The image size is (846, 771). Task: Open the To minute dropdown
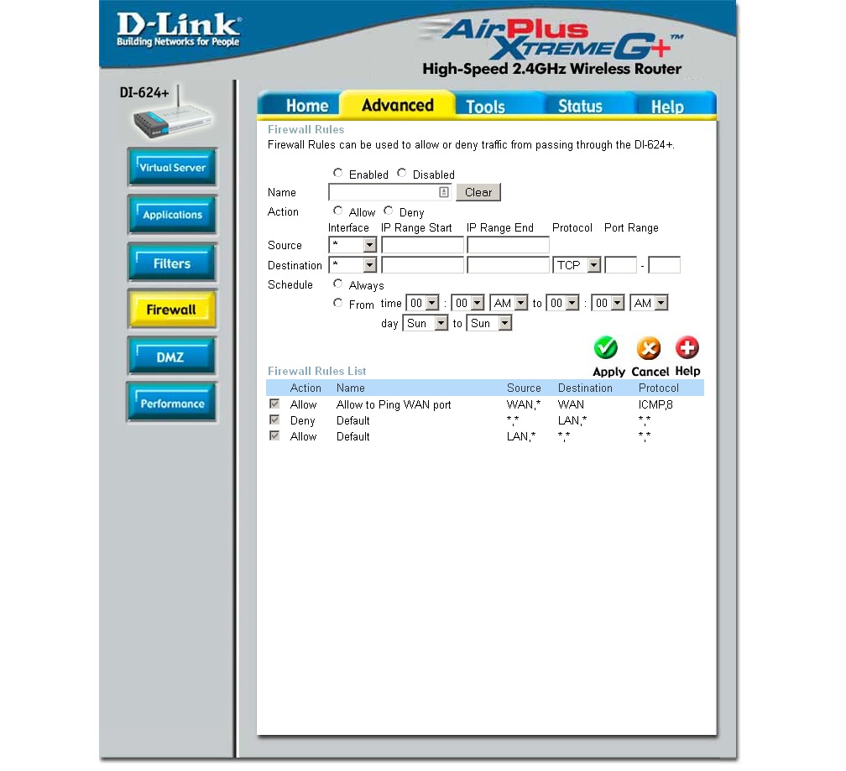[x=608, y=303]
